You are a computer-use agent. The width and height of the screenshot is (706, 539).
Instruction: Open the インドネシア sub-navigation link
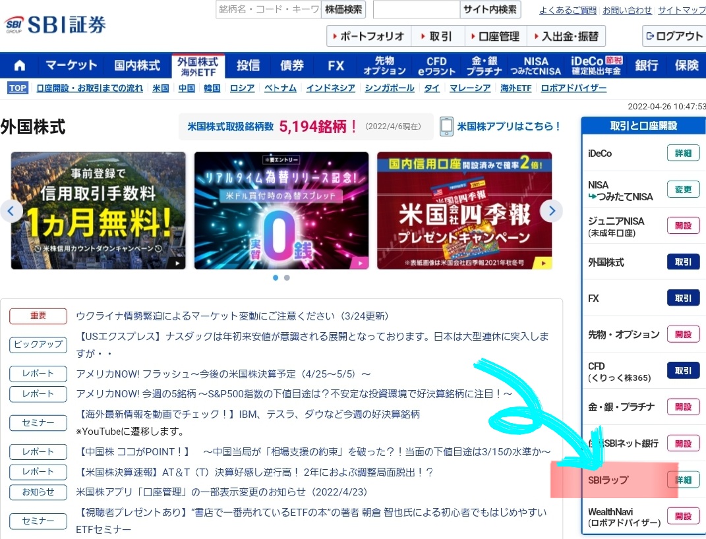click(330, 88)
